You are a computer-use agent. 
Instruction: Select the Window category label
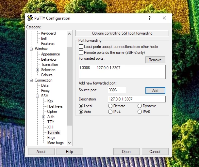point(41,49)
